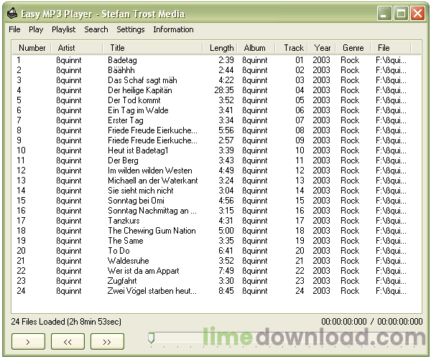Click the play button with the > symbol

click(x=28, y=343)
